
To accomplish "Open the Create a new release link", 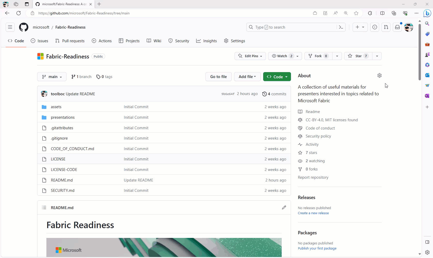I will tap(313, 213).
